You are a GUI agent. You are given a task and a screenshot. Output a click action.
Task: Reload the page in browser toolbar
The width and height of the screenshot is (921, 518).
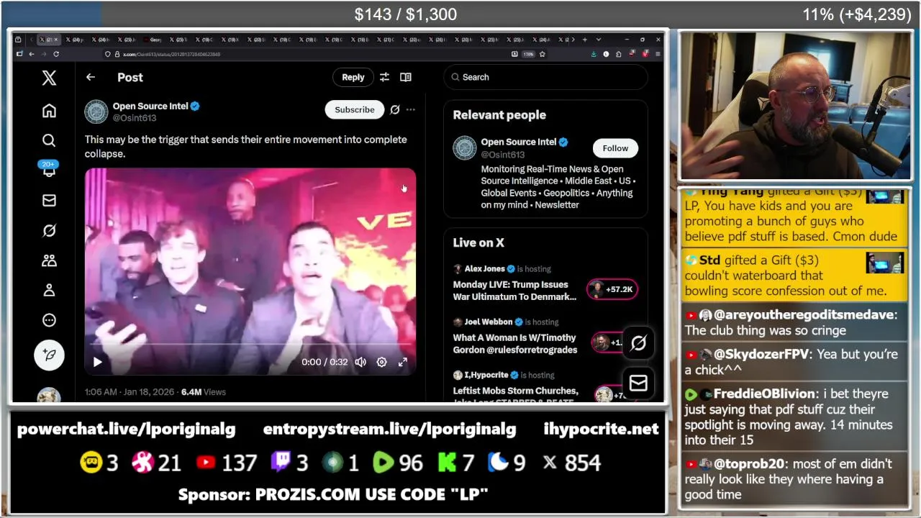click(x=56, y=54)
